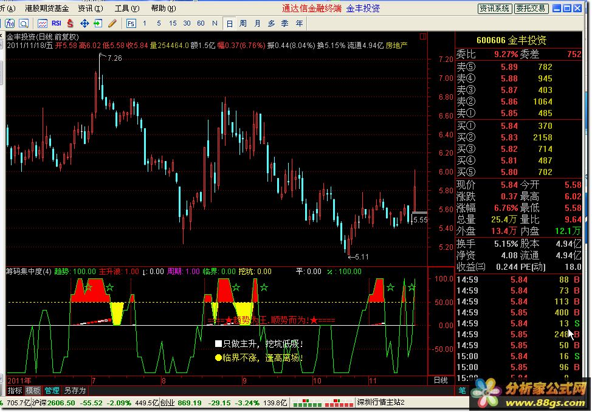
Task: Click the magnifier search icon in toolbar
Action: pyautogui.click(x=24, y=24)
